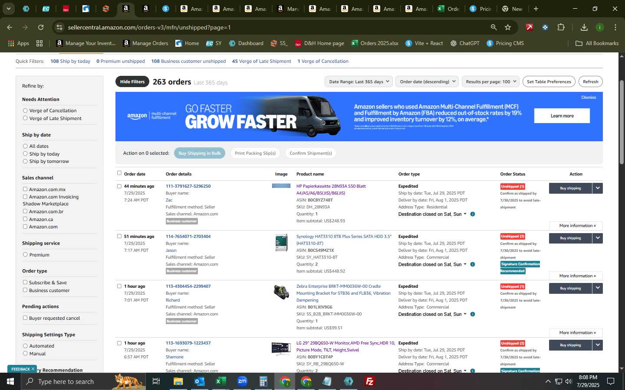The image size is (625, 390).
Task: Open the browser Extensions puzzle icon
Action: coord(561,27)
